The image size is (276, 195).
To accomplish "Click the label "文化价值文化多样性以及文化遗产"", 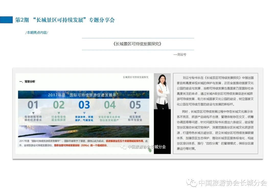I will click(x=109, y=118).
